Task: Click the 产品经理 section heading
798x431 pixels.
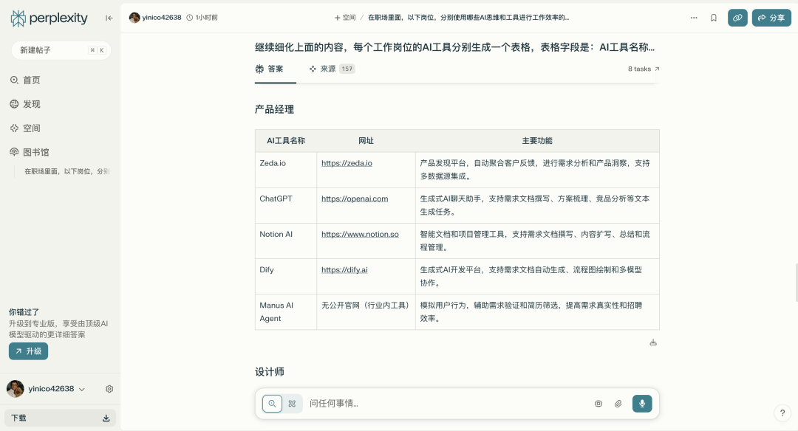Action: tap(274, 109)
